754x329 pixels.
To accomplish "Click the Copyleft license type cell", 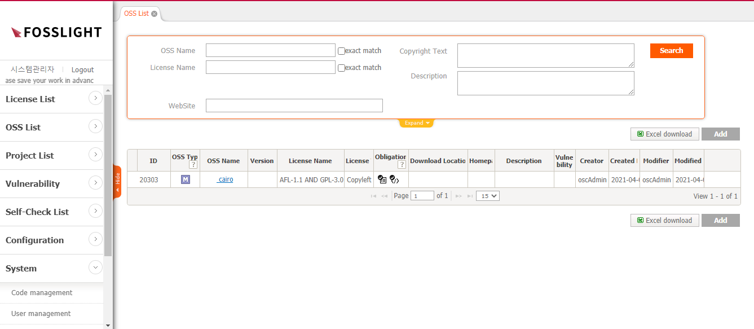I will (x=359, y=180).
